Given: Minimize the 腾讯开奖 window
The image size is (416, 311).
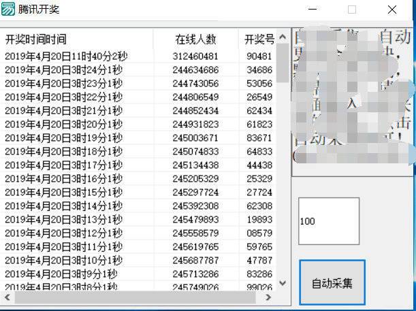Looking at the screenshot, I should click(313, 10).
